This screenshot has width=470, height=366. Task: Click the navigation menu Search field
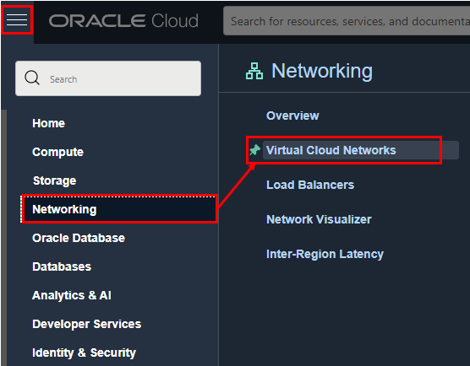pos(108,78)
